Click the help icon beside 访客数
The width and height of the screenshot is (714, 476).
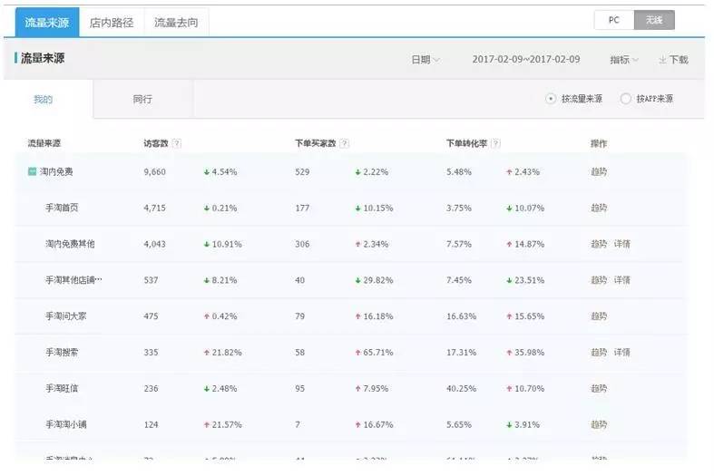pos(176,143)
